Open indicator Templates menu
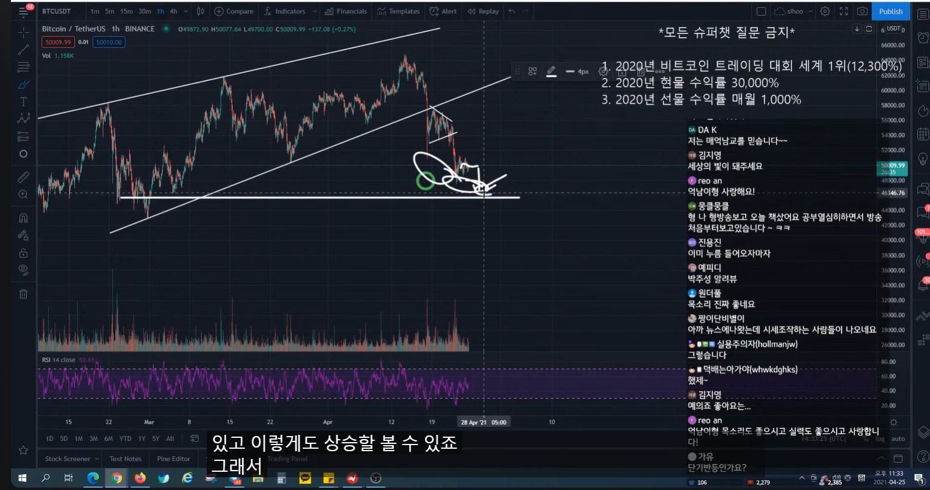This screenshot has height=490, width=930. click(398, 11)
